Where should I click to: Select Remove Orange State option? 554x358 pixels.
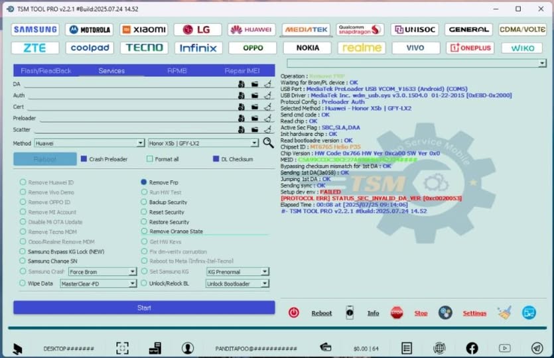point(144,231)
